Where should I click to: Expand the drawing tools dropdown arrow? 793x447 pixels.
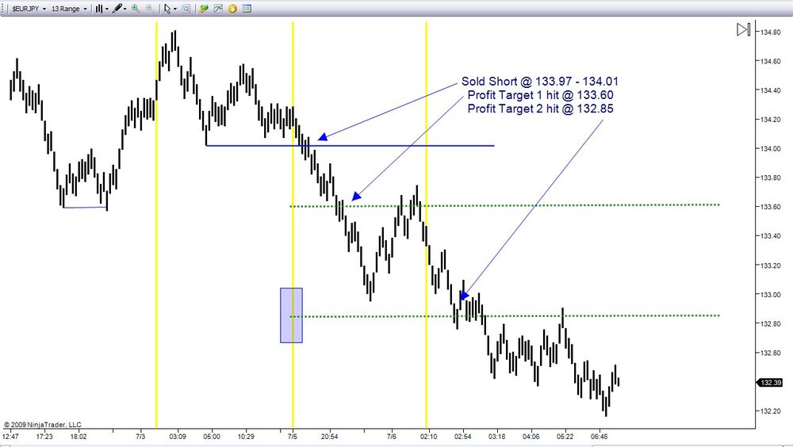tap(125, 9)
